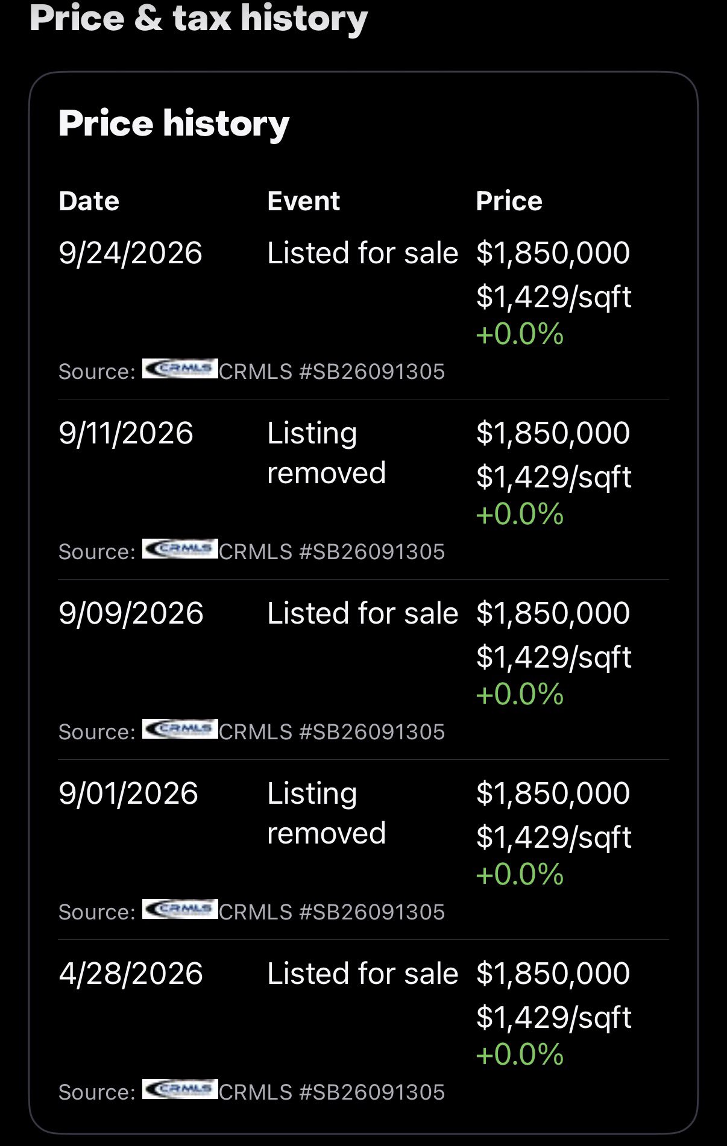Click the CRMLS logo beside 9/11/2026 source
The width and height of the screenshot is (727, 1146).
tap(180, 549)
